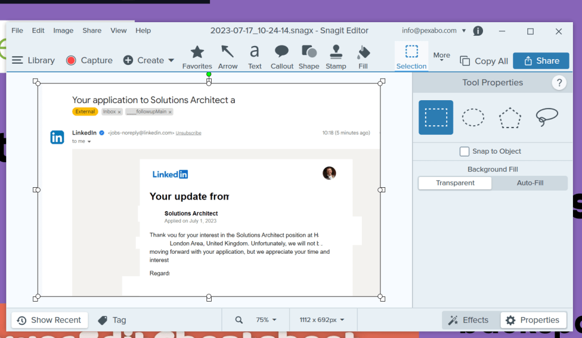Open the Effects panel
Image resolution: width=582 pixels, height=338 pixels.
(468, 320)
